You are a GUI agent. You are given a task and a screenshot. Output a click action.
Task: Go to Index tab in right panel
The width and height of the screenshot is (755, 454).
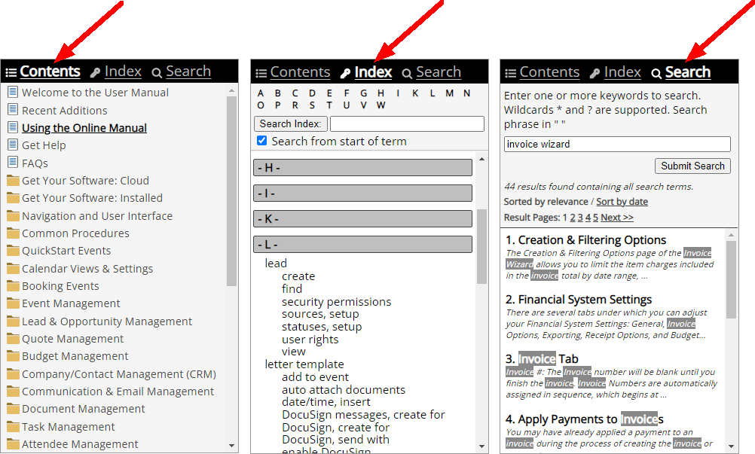pyautogui.click(x=622, y=72)
